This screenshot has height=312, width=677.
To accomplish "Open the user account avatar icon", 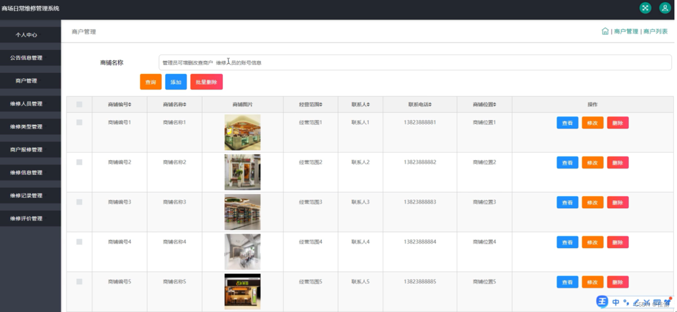I will [665, 8].
